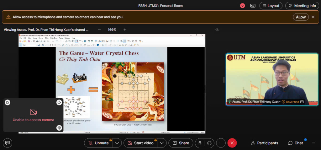The height and width of the screenshot is (150, 321).
Task: Click the red recording indicator icon
Action: [242, 6]
